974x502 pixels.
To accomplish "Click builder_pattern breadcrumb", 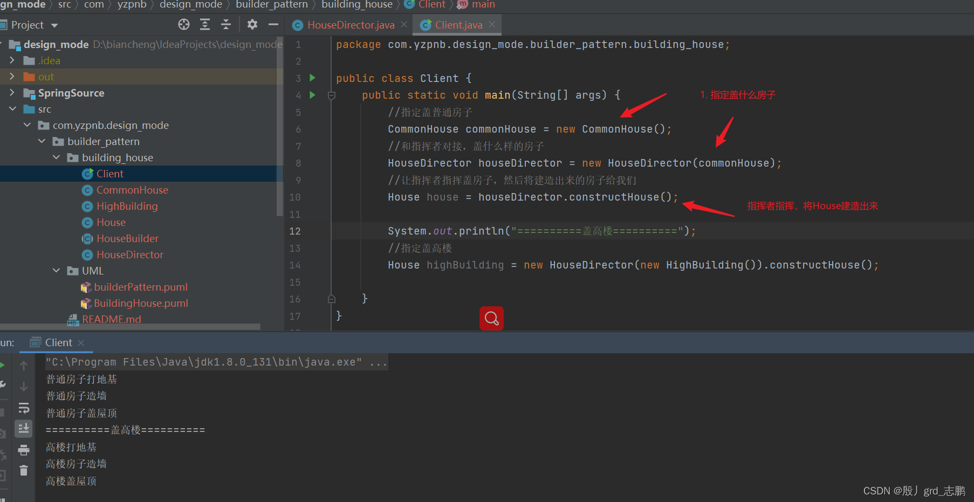I will click(271, 4).
